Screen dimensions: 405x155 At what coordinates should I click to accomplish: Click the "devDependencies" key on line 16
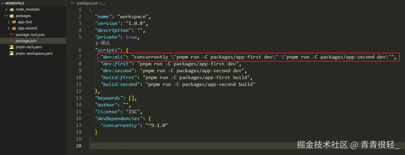tap(118, 119)
